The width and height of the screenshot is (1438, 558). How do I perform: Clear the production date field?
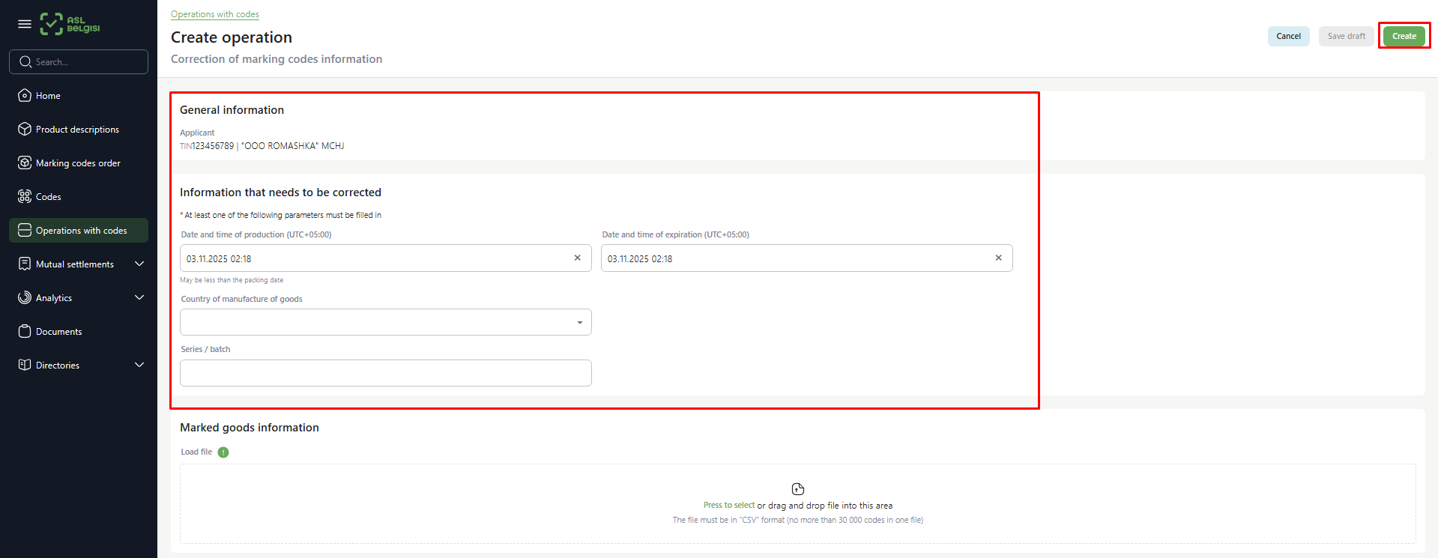tap(577, 258)
